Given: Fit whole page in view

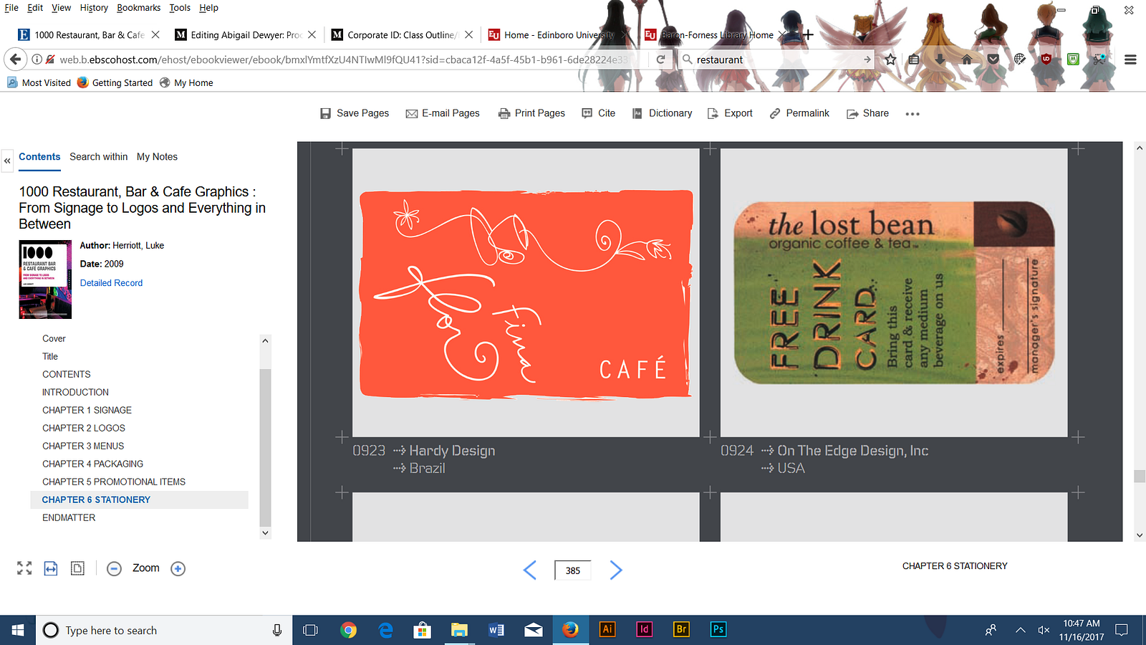Looking at the screenshot, I should pyautogui.click(x=77, y=568).
